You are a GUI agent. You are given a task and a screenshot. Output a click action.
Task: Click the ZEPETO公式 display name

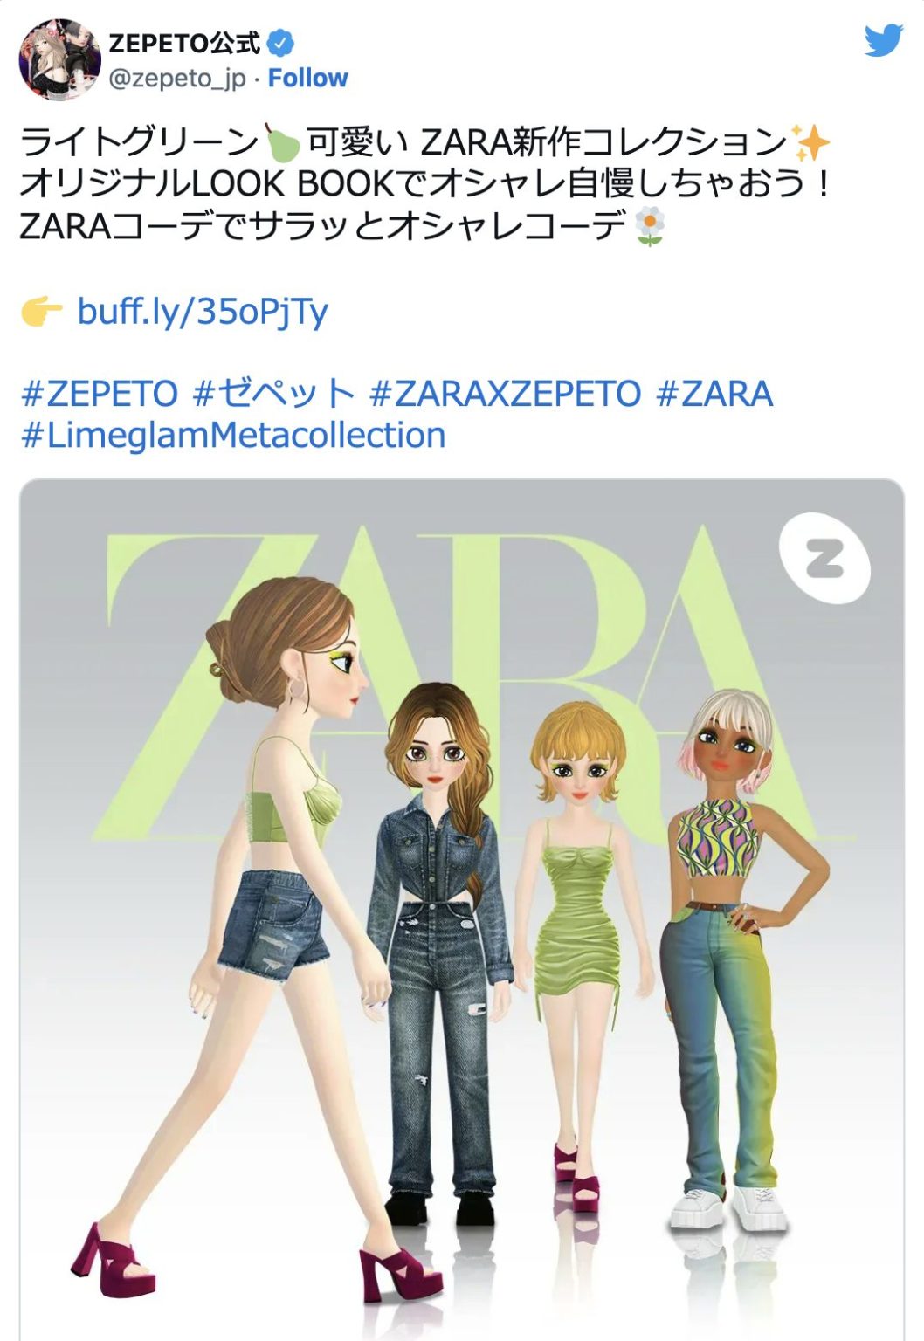[x=184, y=41]
